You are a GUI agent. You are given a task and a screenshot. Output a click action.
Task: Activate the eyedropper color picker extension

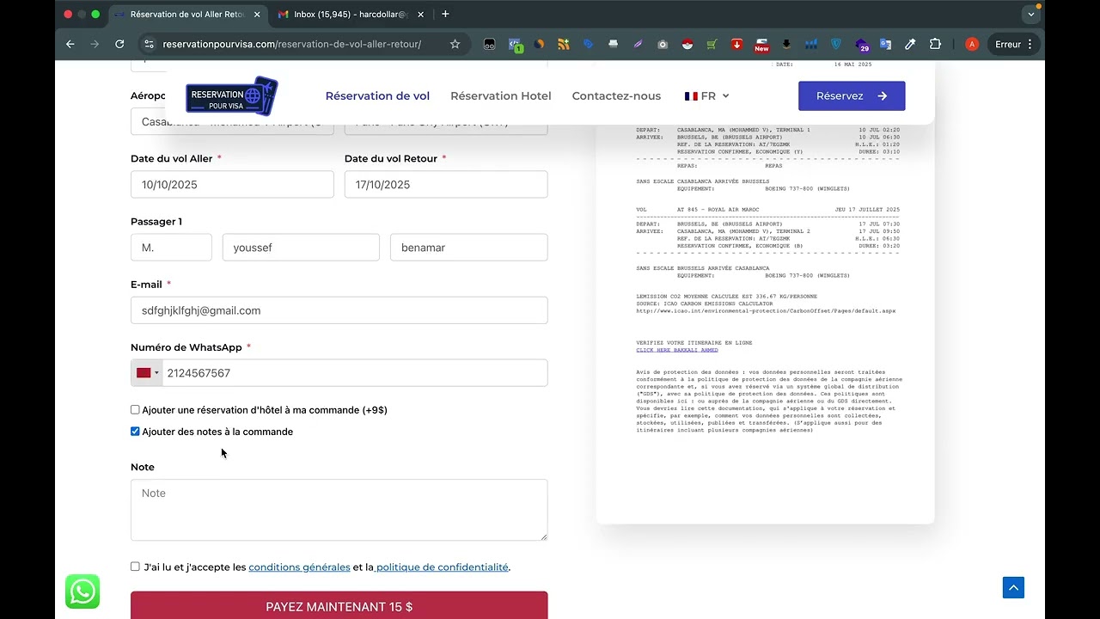tap(910, 44)
